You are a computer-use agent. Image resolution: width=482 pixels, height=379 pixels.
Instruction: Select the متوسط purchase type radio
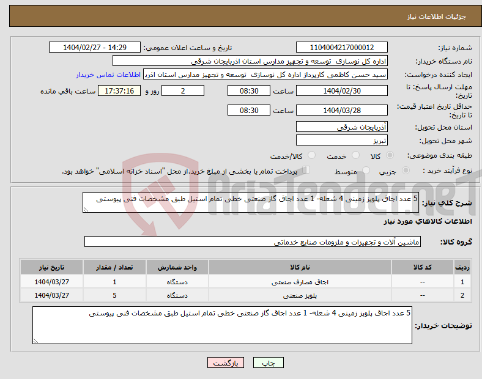tap(366, 171)
